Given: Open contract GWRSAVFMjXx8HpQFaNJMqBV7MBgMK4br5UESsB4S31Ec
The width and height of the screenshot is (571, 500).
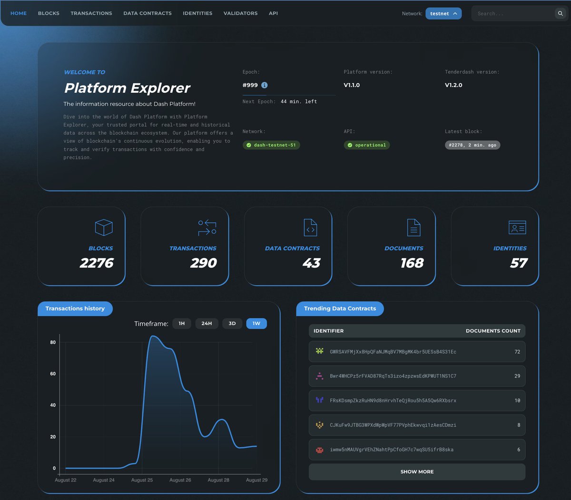Looking at the screenshot, I should coord(417,352).
